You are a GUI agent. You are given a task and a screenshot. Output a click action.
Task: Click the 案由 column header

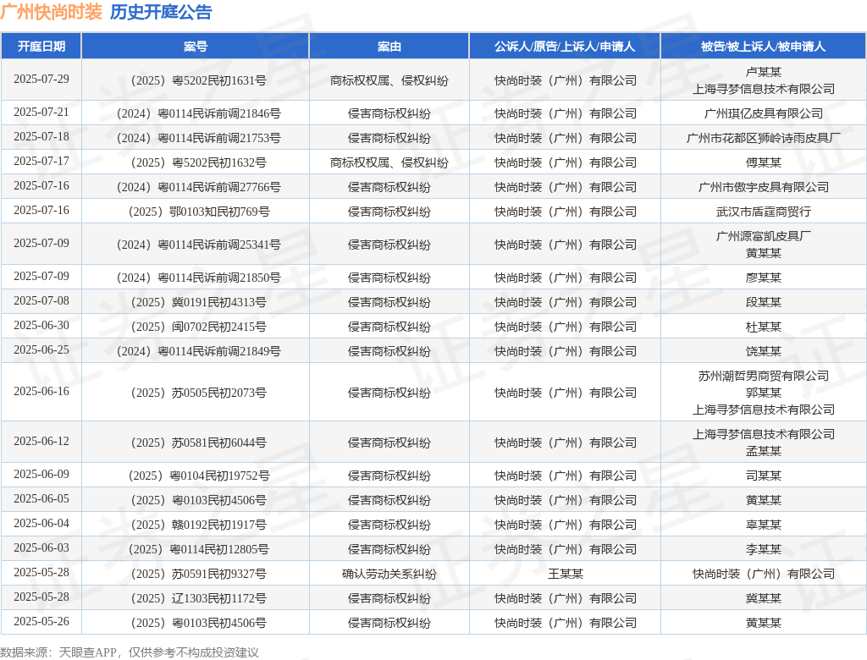[x=389, y=47]
